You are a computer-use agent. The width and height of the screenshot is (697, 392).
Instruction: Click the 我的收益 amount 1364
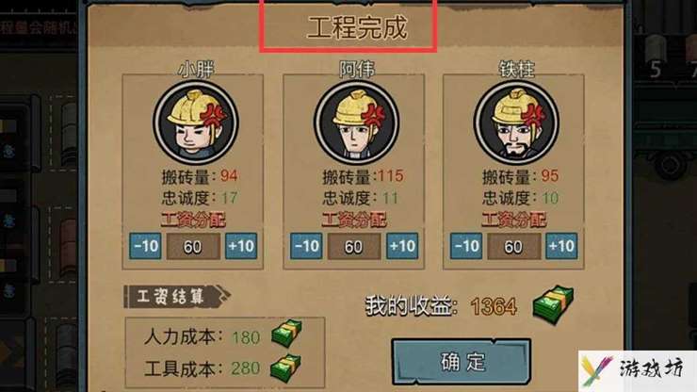[x=494, y=306]
